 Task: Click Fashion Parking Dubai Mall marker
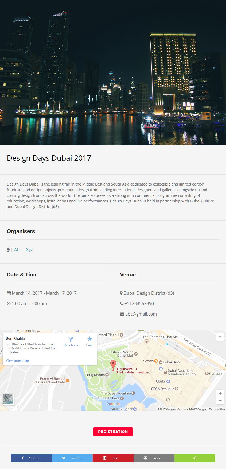[x=136, y=354]
